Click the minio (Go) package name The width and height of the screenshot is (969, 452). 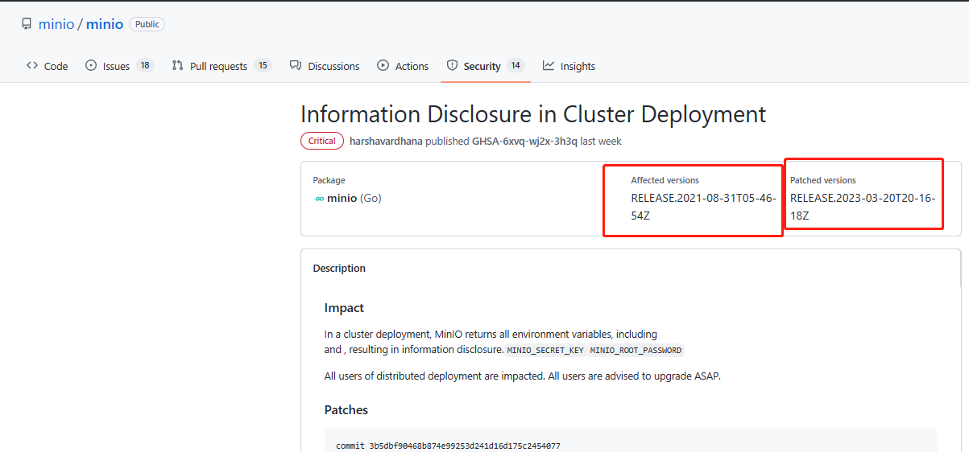pos(354,198)
